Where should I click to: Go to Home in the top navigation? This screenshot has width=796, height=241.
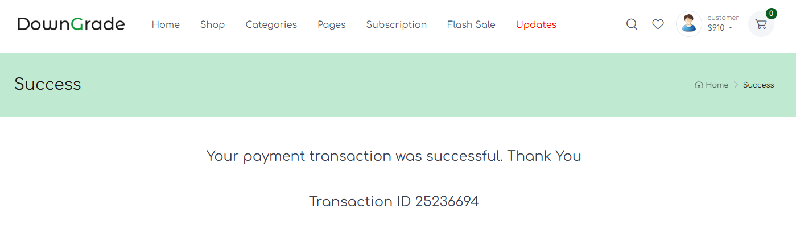pos(166,24)
